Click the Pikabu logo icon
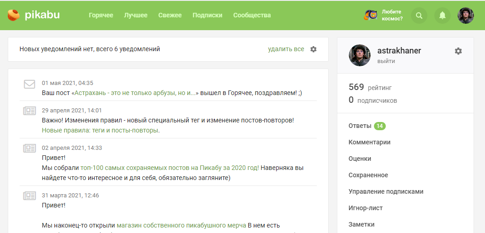485x233 pixels. [x=14, y=15]
